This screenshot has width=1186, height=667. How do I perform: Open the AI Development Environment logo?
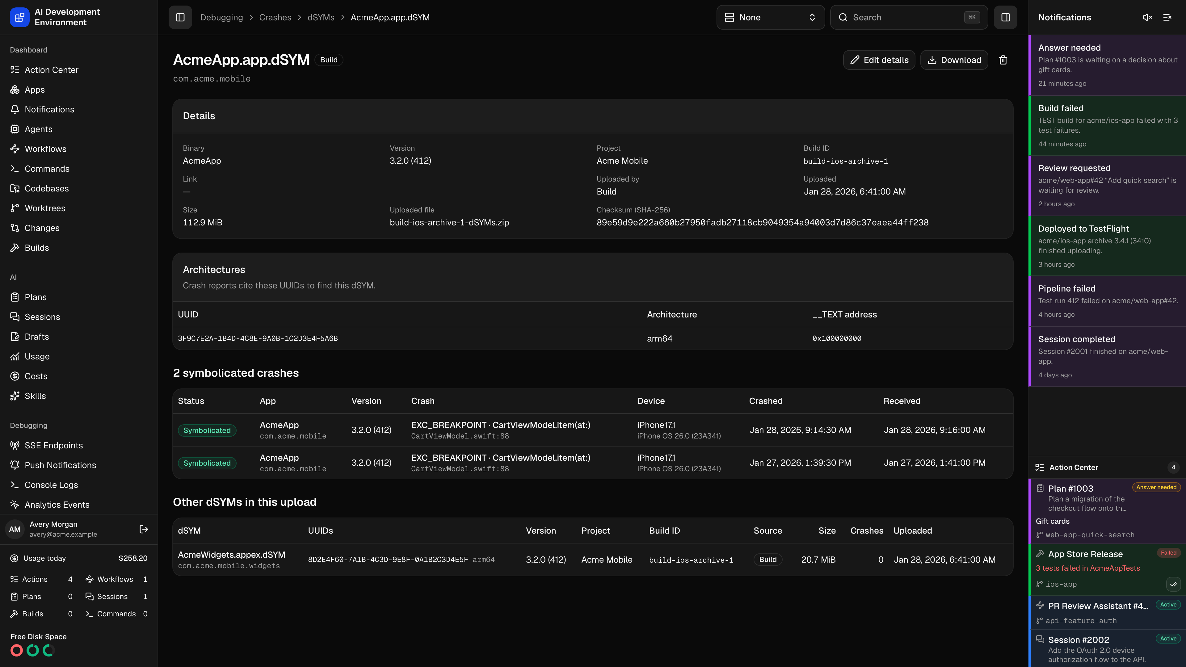(19, 18)
